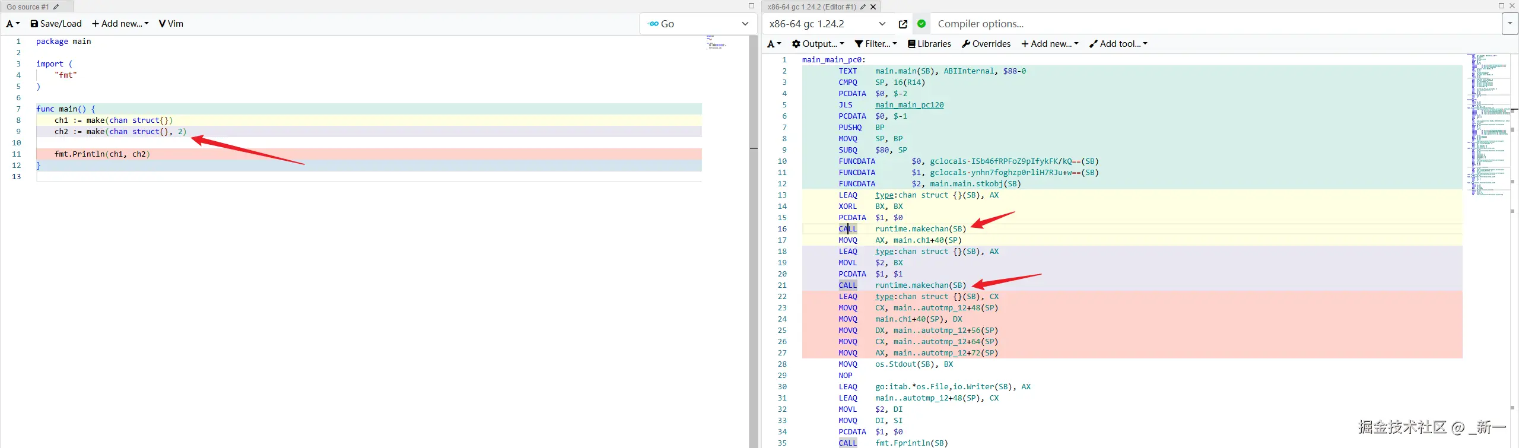Screen dimensions: 1519x448
Task: Open compiler Overrides settings
Action: 986,44
